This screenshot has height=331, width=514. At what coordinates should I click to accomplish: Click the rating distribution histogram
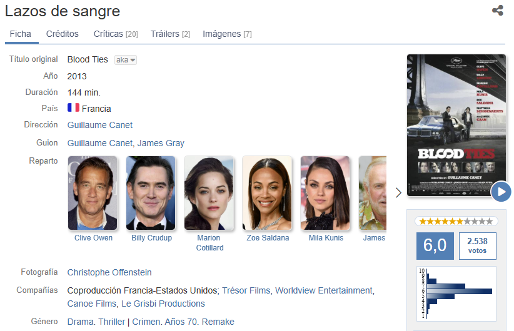[456, 294]
